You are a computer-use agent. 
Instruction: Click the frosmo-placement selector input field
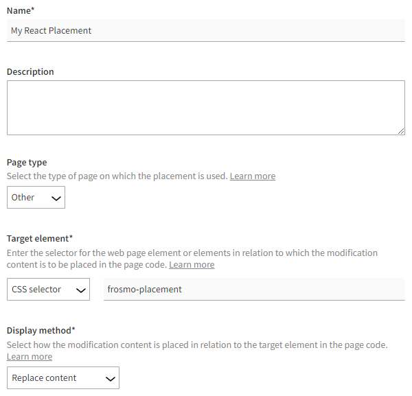(x=254, y=290)
